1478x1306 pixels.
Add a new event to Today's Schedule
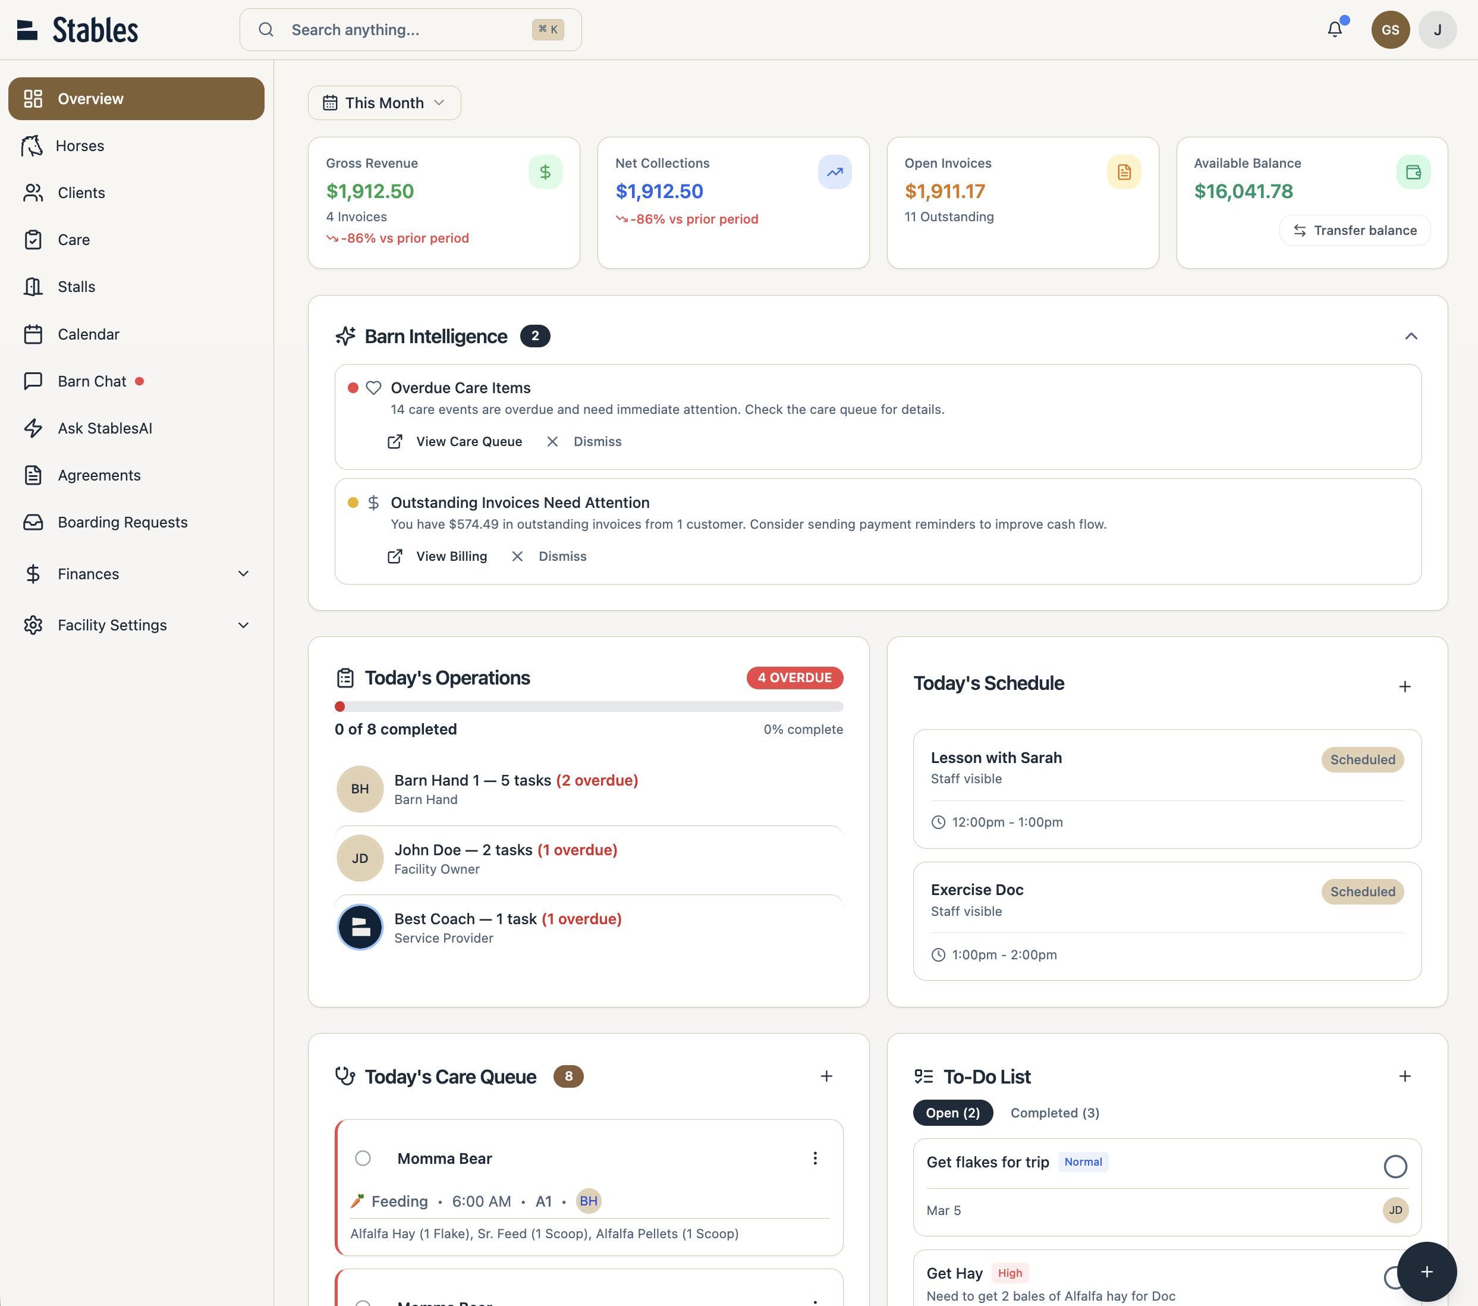pos(1404,686)
